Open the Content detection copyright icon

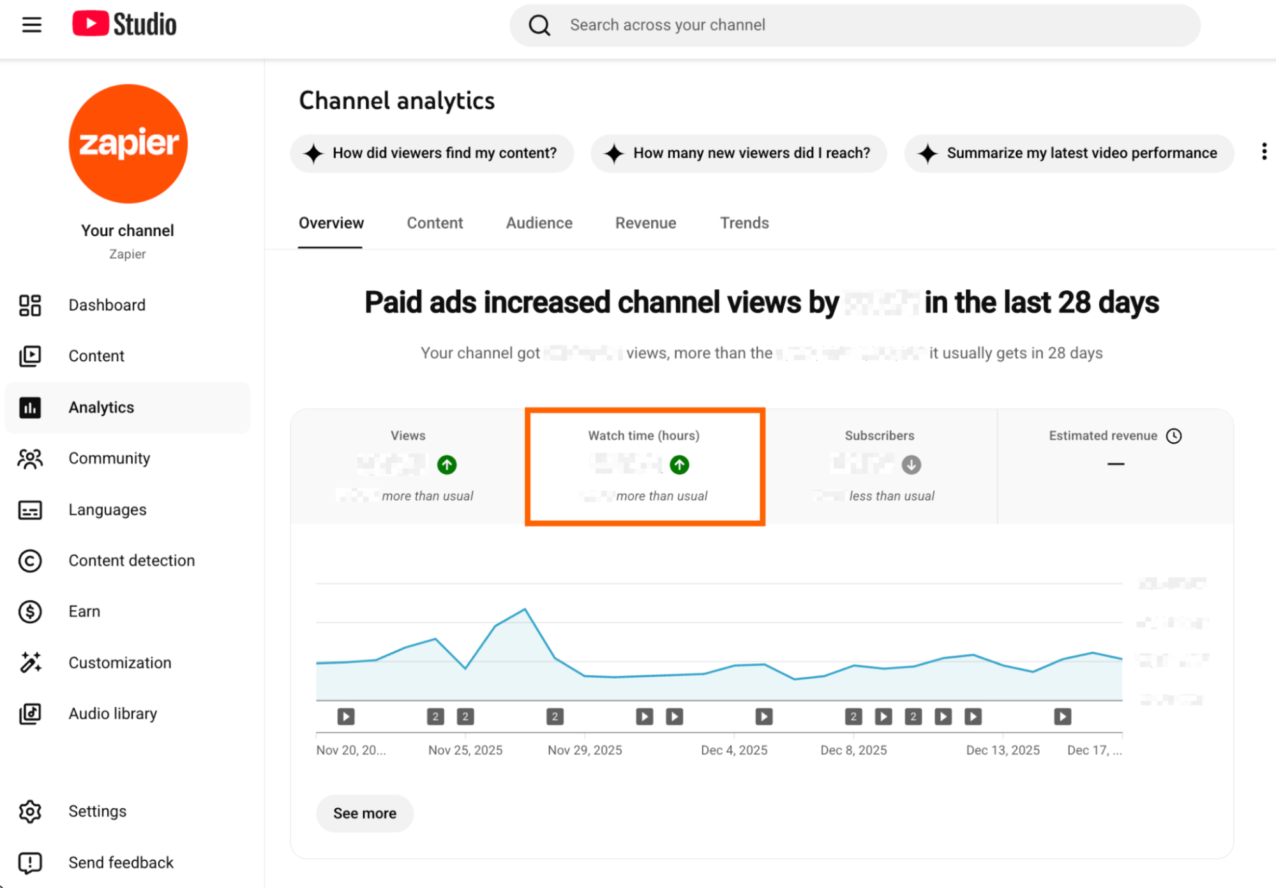coord(29,561)
